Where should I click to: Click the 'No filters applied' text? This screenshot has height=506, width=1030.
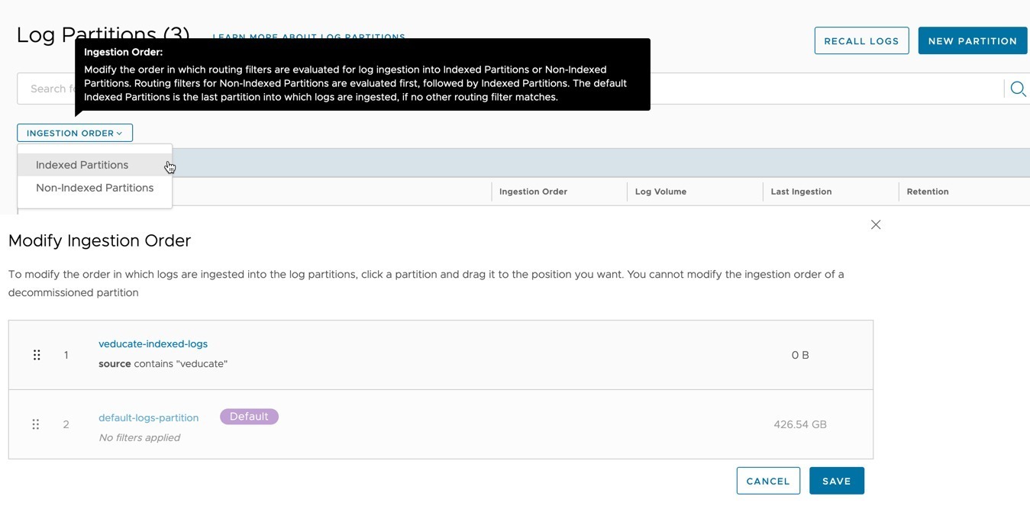(139, 437)
